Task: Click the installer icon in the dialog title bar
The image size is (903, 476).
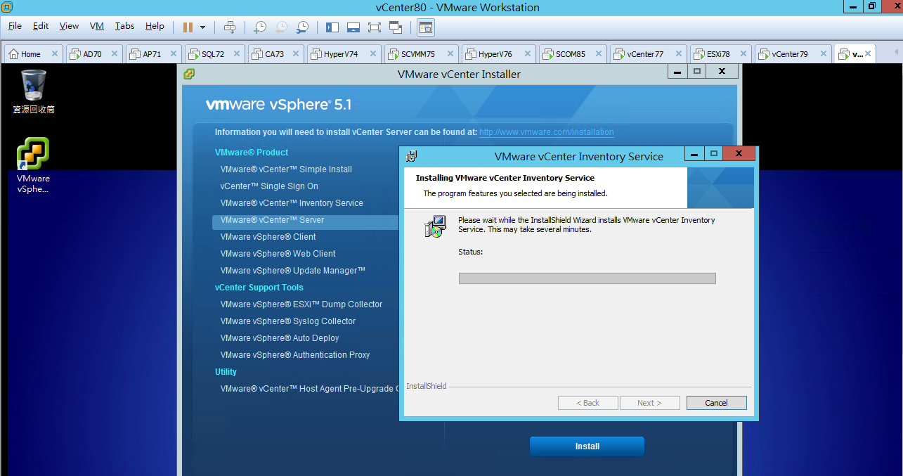Action: coord(412,156)
